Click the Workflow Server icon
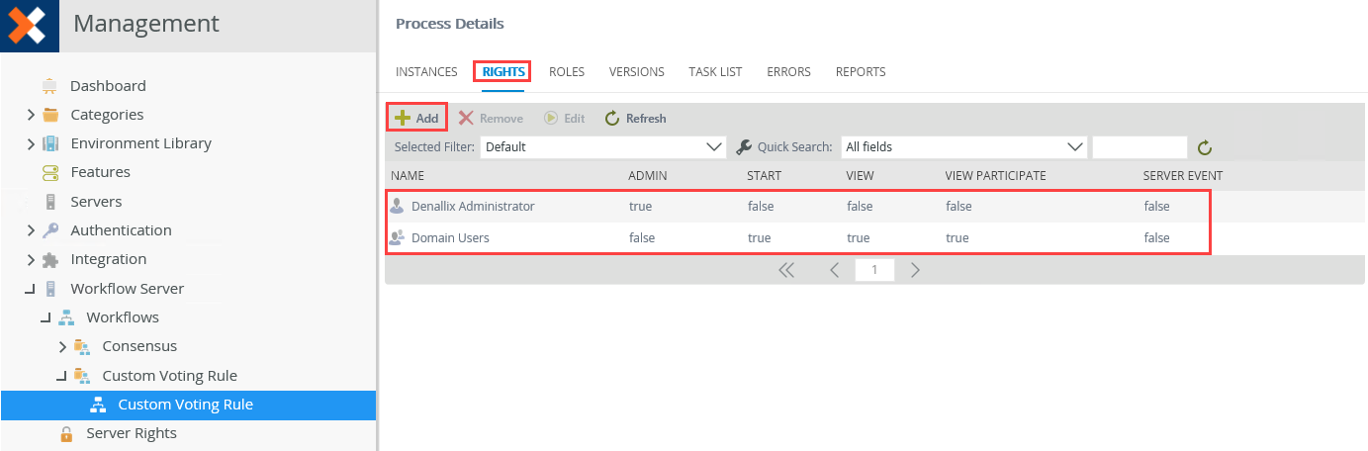 (x=50, y=289)
